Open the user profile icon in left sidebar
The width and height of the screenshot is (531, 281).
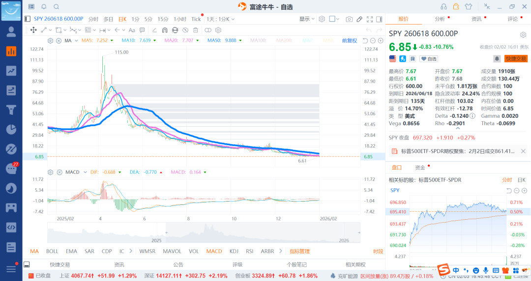[x=11, y=32]
